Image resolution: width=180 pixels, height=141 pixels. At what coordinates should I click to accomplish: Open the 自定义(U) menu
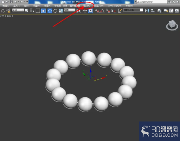point(99,5)
